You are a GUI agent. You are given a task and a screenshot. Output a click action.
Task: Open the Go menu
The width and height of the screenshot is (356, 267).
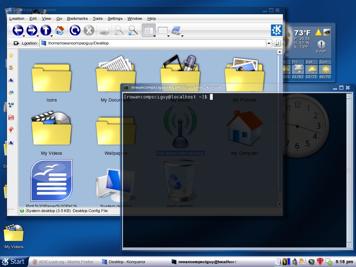point(59,19)
